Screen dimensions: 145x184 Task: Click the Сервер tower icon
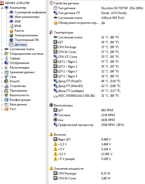(6, 58)
